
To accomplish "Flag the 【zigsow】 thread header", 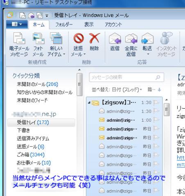I will (x=156, y=102).
